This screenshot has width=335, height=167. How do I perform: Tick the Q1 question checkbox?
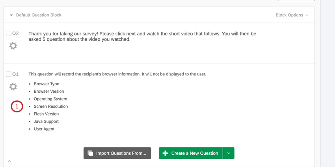tap(8, 74)
